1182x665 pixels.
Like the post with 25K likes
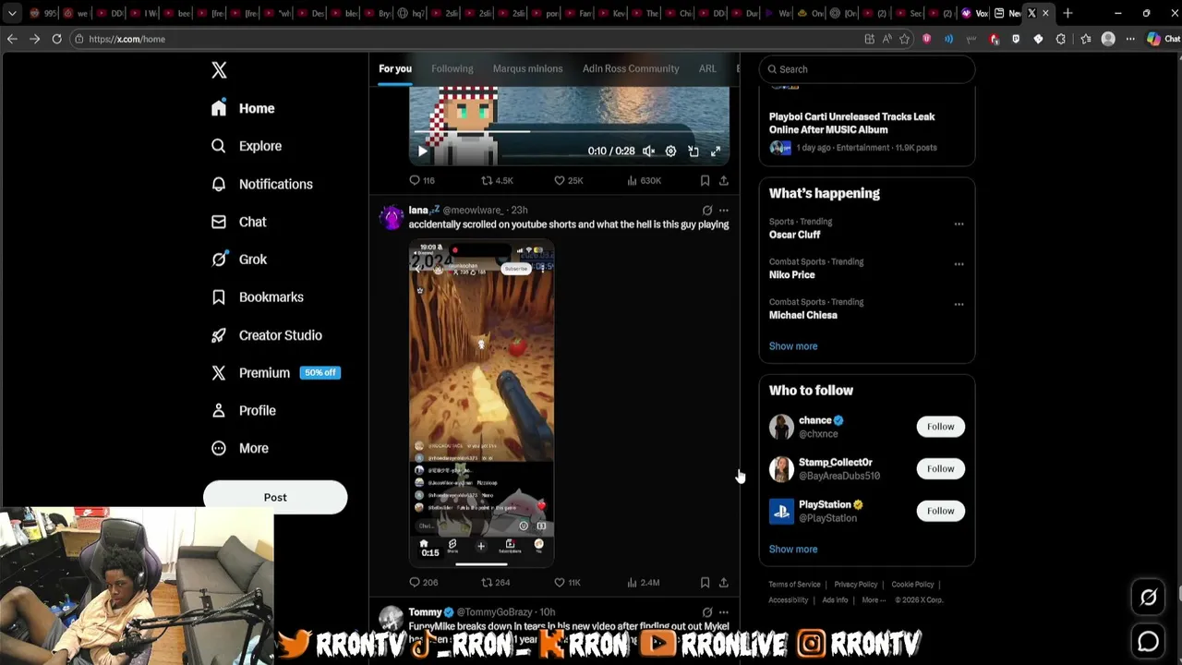(569, 180)
